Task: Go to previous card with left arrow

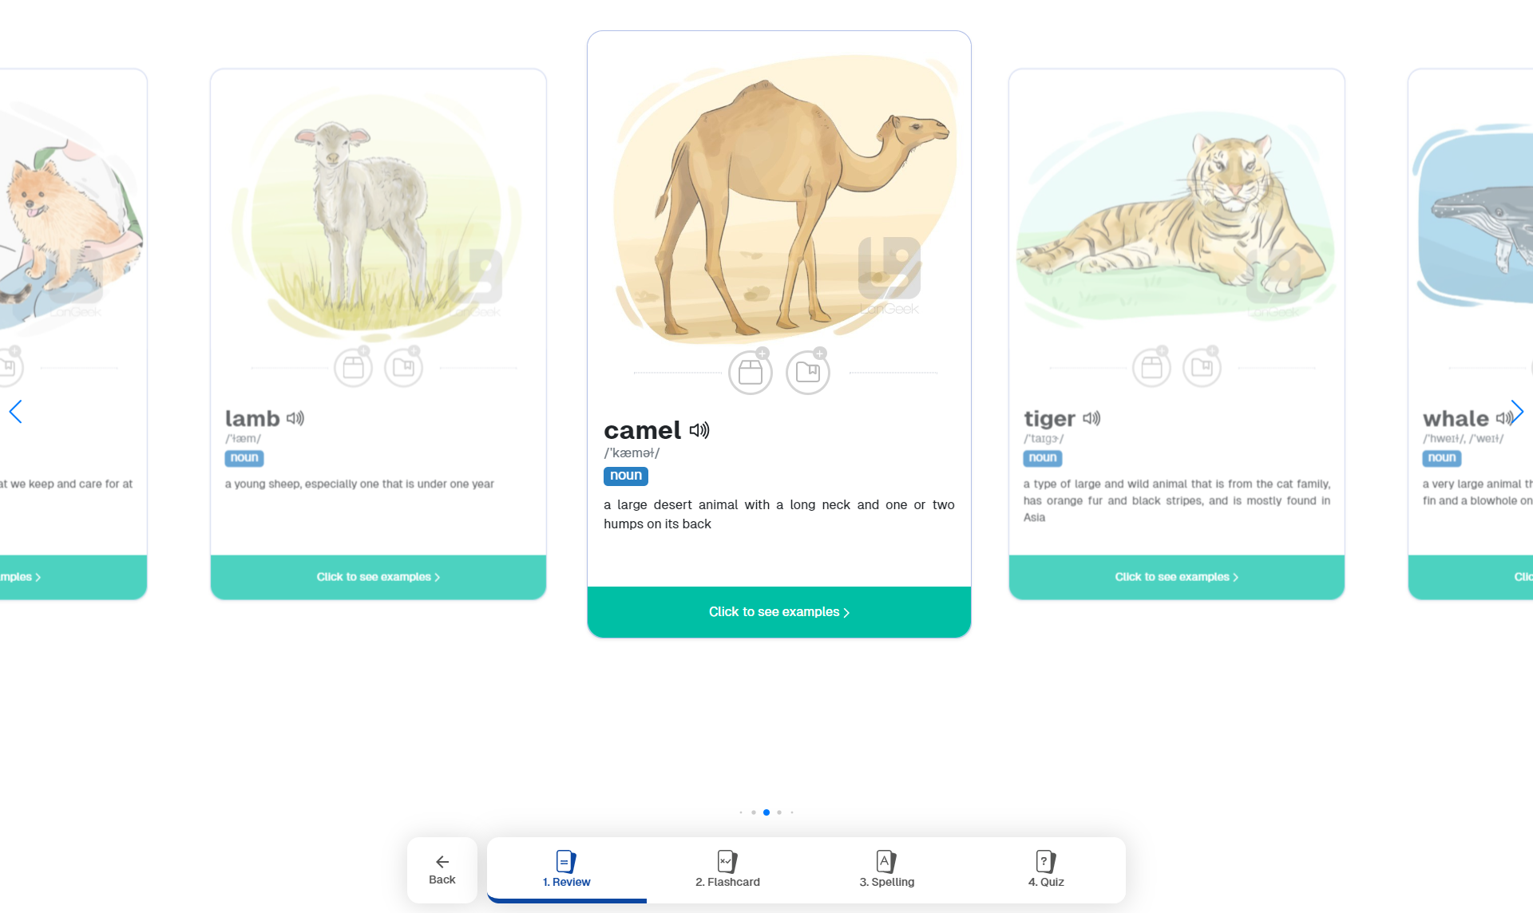Action: click(x=16, y=412)
